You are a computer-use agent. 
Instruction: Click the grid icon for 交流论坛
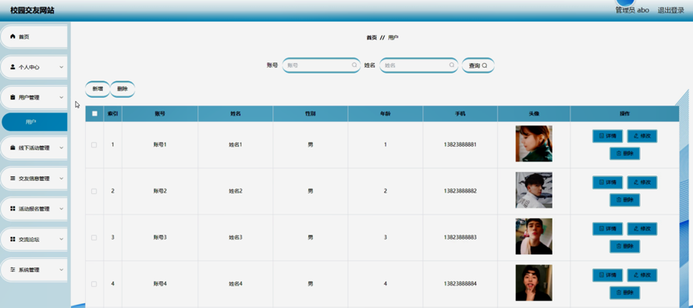(x=12, y=239)
